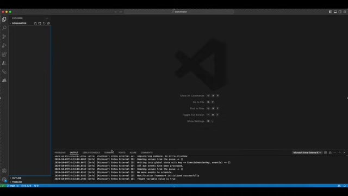Create a new file in DOMAINATOR

[35, 23]
